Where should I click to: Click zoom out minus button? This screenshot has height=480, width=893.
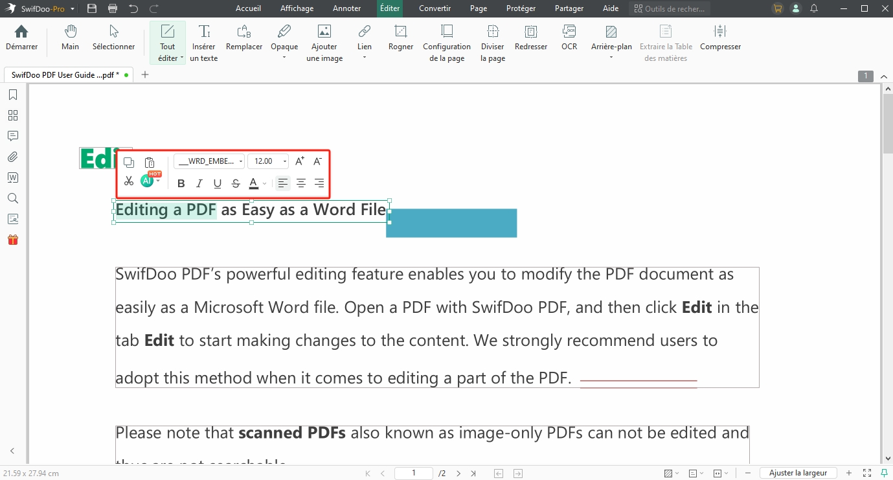[748, 473]
